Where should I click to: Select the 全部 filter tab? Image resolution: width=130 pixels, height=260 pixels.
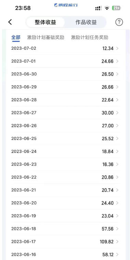[16, 37]
